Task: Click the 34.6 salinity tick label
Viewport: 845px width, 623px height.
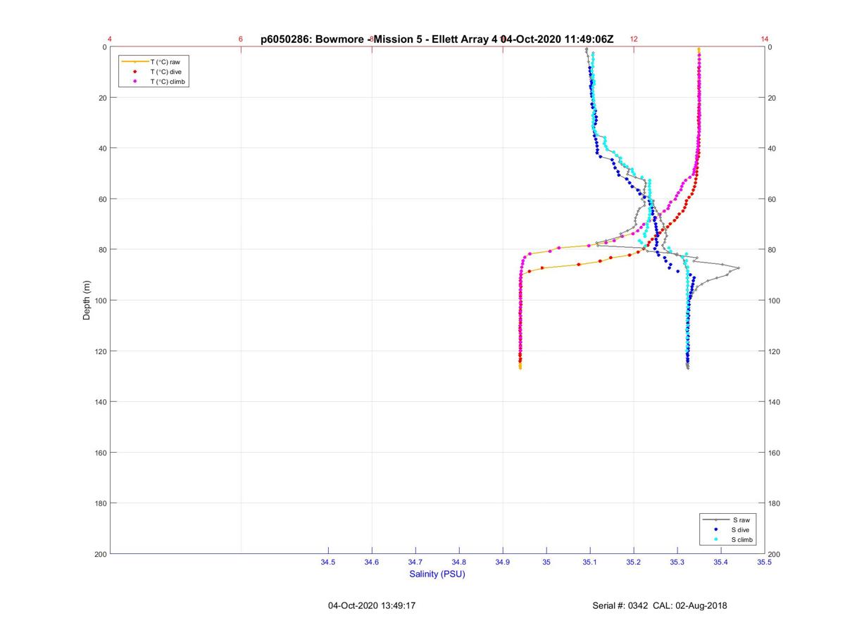Action: point(372,562)
